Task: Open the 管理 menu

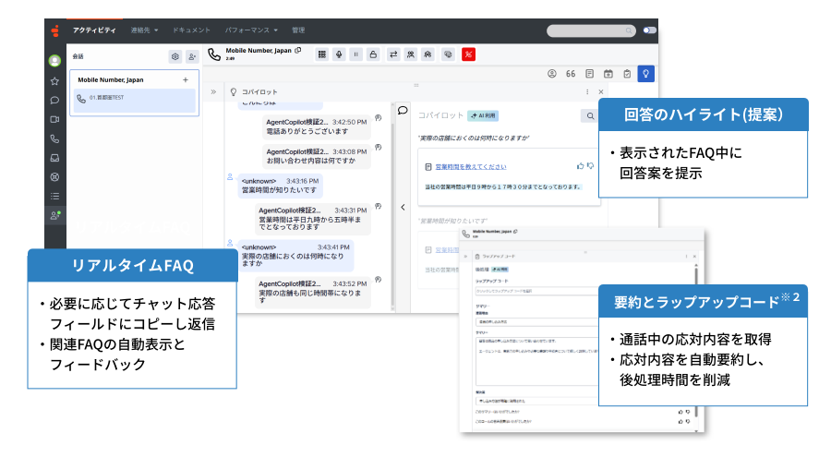Action: click(298, 30)
